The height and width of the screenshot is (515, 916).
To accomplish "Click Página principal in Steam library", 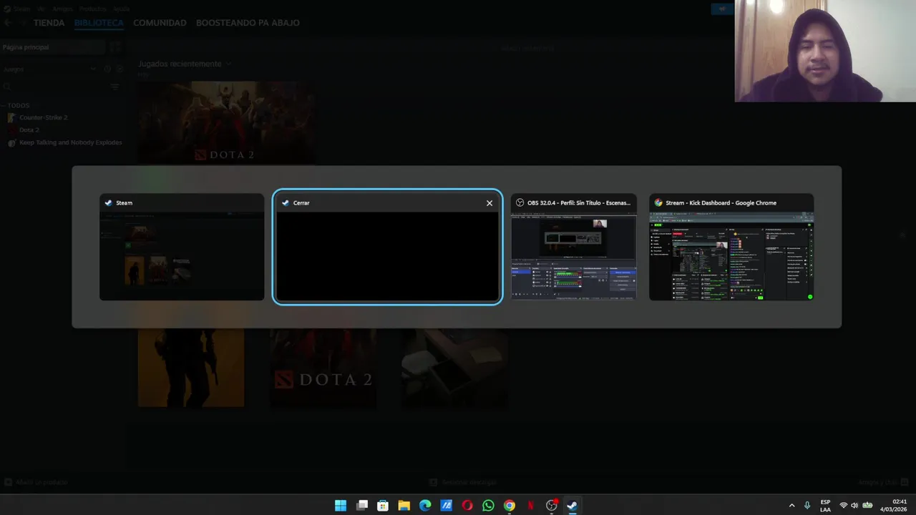I will pos(53,47).
